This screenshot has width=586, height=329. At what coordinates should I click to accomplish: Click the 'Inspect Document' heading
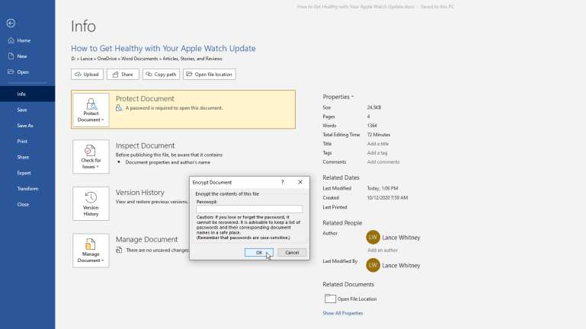(x=145, y=145)
